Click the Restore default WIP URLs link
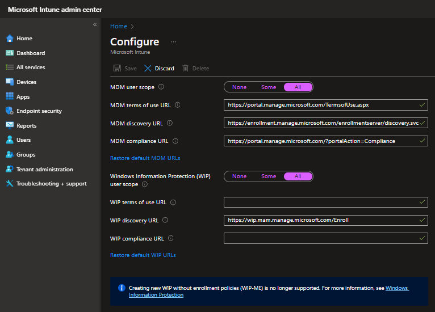 point(143,255)
